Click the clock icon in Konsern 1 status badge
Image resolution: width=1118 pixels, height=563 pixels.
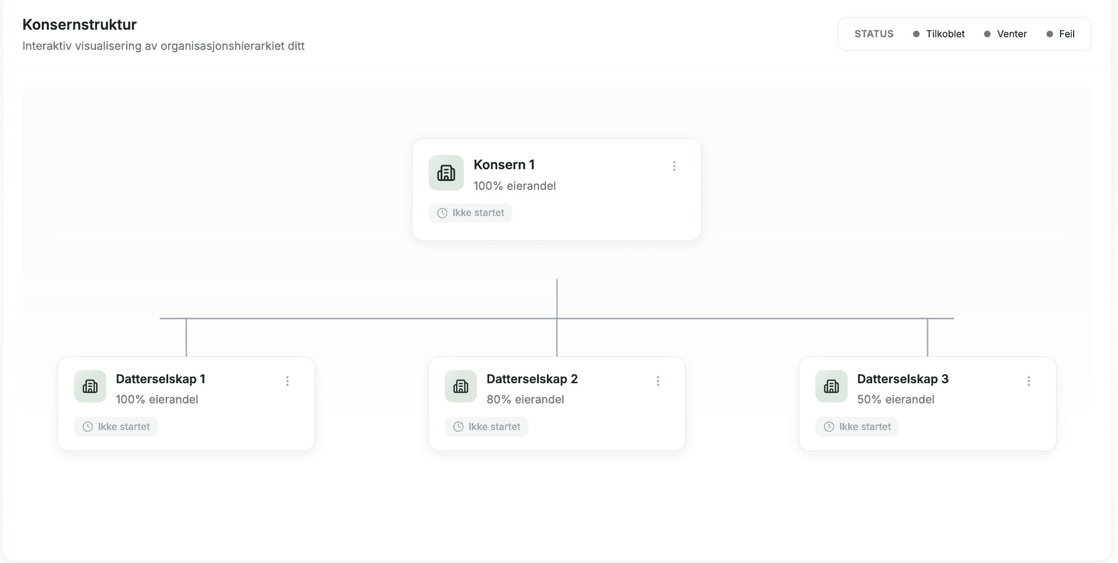coord(442,213)
